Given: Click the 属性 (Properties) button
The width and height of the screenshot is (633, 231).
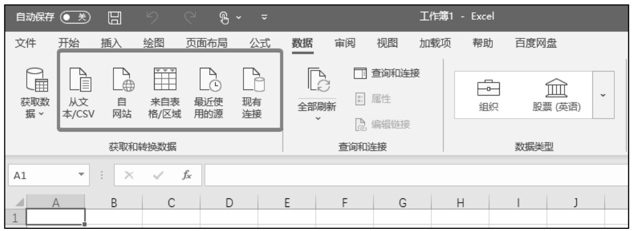Looking at the screenshot, I should pyautogui.click(x=373, y=99).
